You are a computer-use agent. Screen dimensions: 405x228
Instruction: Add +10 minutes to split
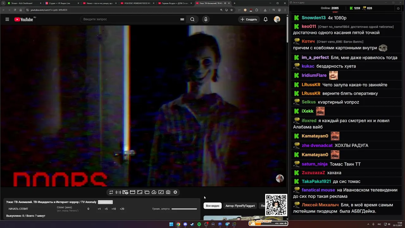[114, 209]
